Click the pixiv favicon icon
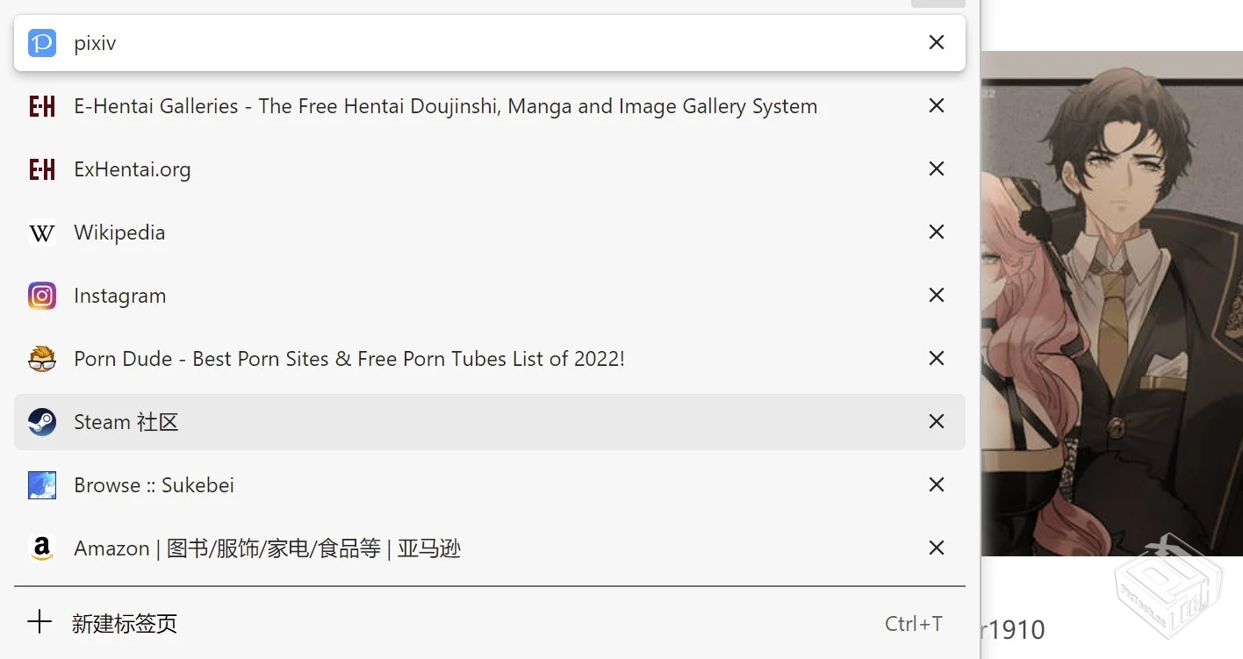Image resolution: width=1243 pixels, height=659 pixels. click(42, 43)
